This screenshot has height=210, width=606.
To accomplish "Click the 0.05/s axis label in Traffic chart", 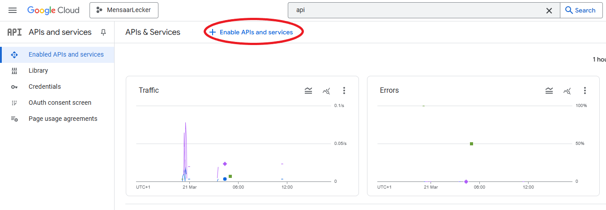I will [x=341, y=144].
